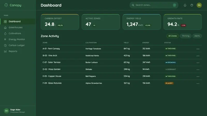
Task: Click the Dashboard grid icon in sidebar
Action: pyautogui.click(x=5, y=22)
